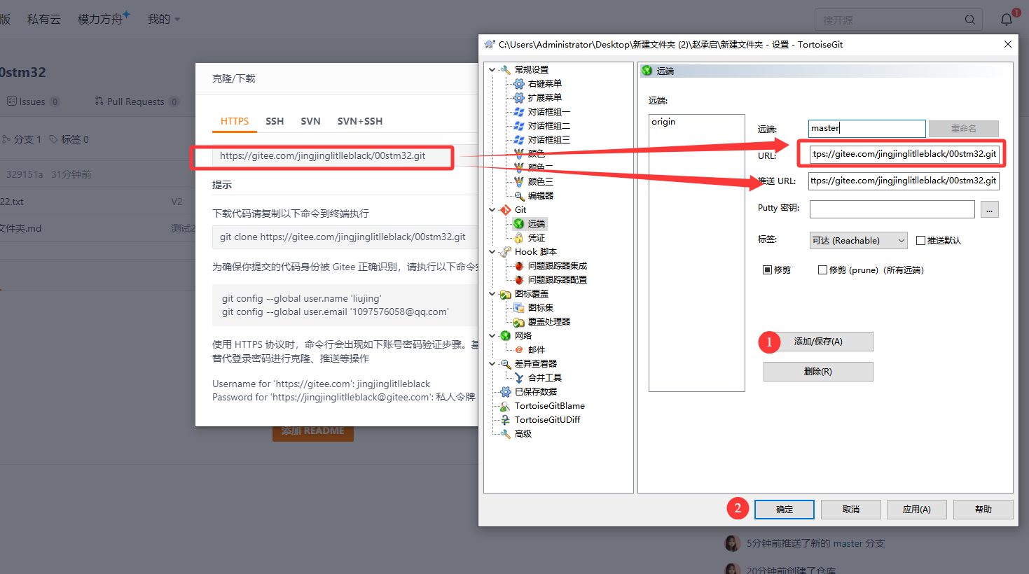Click the TortoiseGitBlame icon
This screenshot has width=1029, height=574.
pos(506,406)
